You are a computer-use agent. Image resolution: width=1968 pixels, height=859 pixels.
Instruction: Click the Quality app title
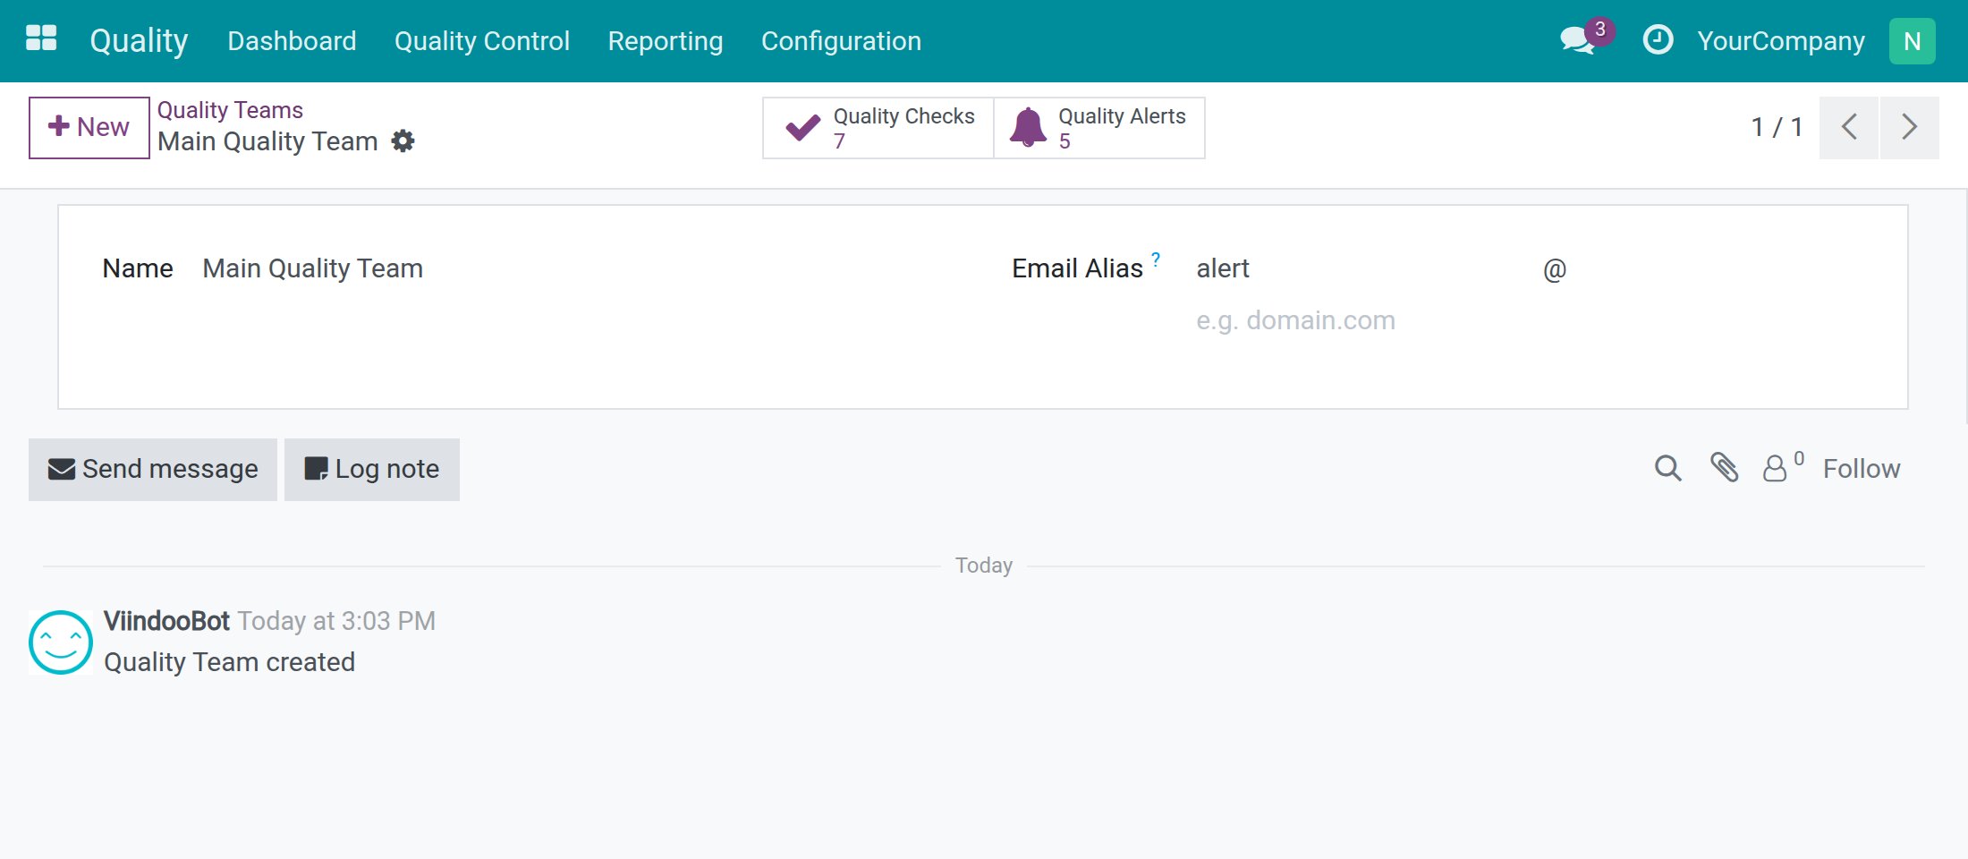(x=140, y=41)
